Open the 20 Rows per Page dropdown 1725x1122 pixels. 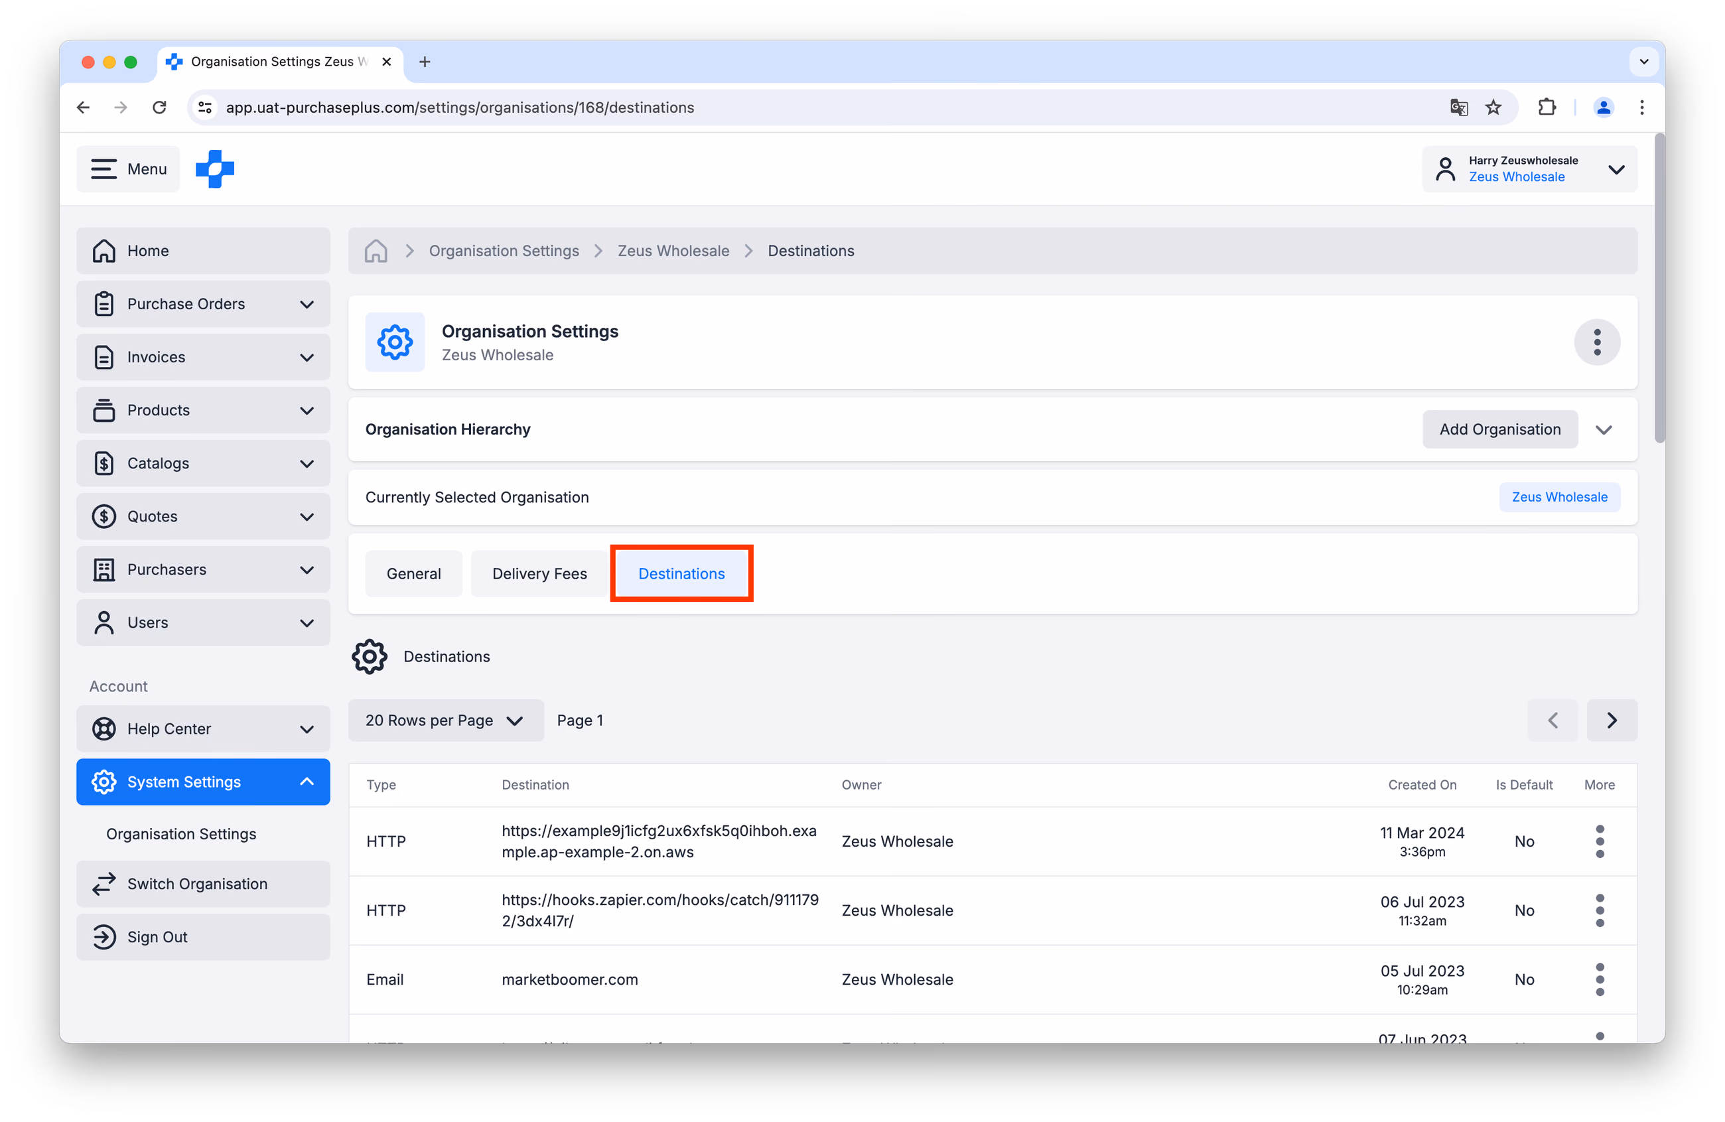446,721
